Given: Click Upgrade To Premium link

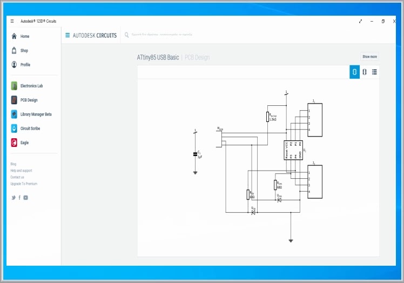Looking at the screenshot, I should (x=24, y=184).
